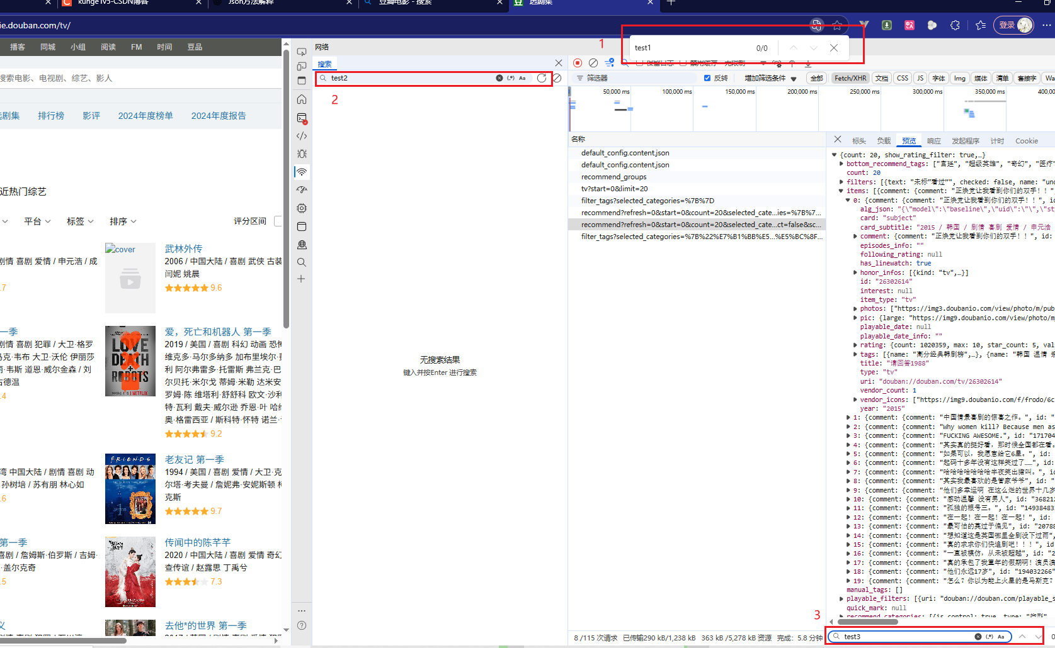Expand the honor_infos JSON node
The image size is (1055, 648).
point(855,272)
